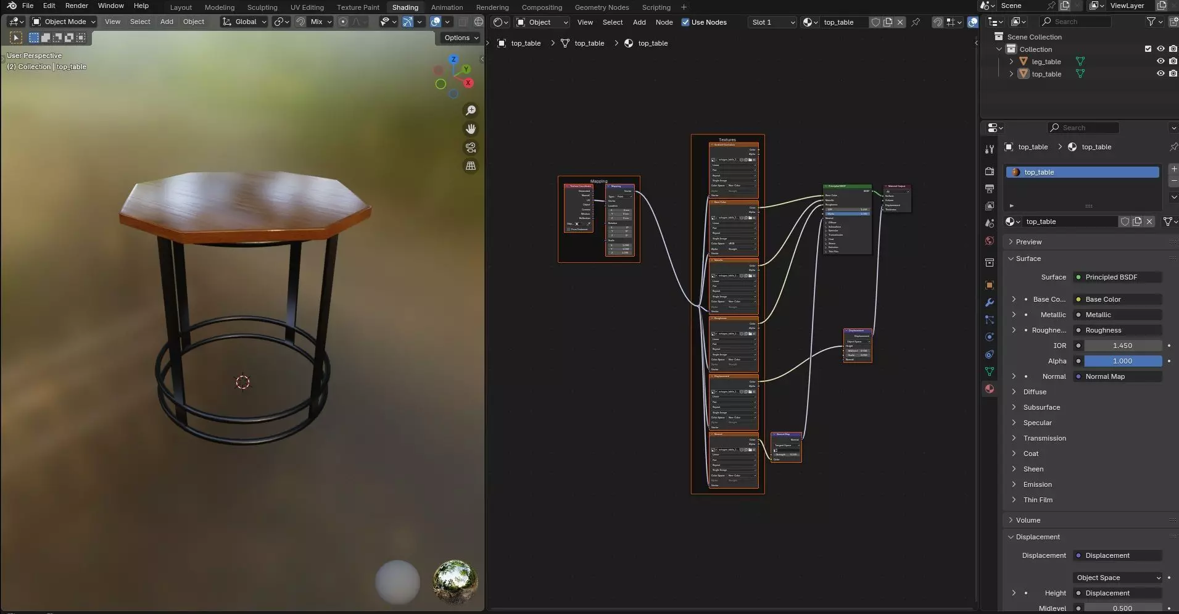Viewport: 1179px width, 614px height.
Task: Disable leg_table in renders camera icon
Action: pyautogui.click(x=1173, y=61)
